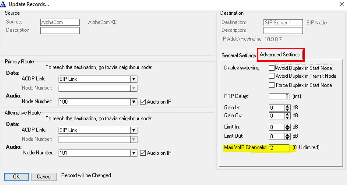The image size is (347, 185).
Task: Disable Audio on IP for Alternative Route
Action: 143,153
